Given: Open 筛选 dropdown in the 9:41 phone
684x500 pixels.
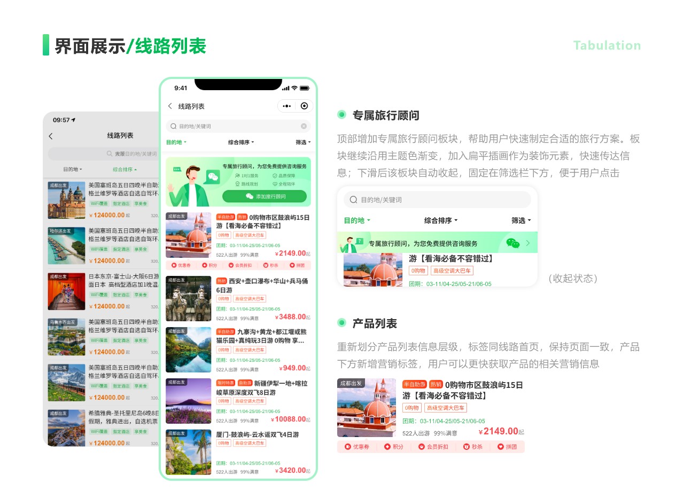Looking at the screenshot, I should [302, 142].
